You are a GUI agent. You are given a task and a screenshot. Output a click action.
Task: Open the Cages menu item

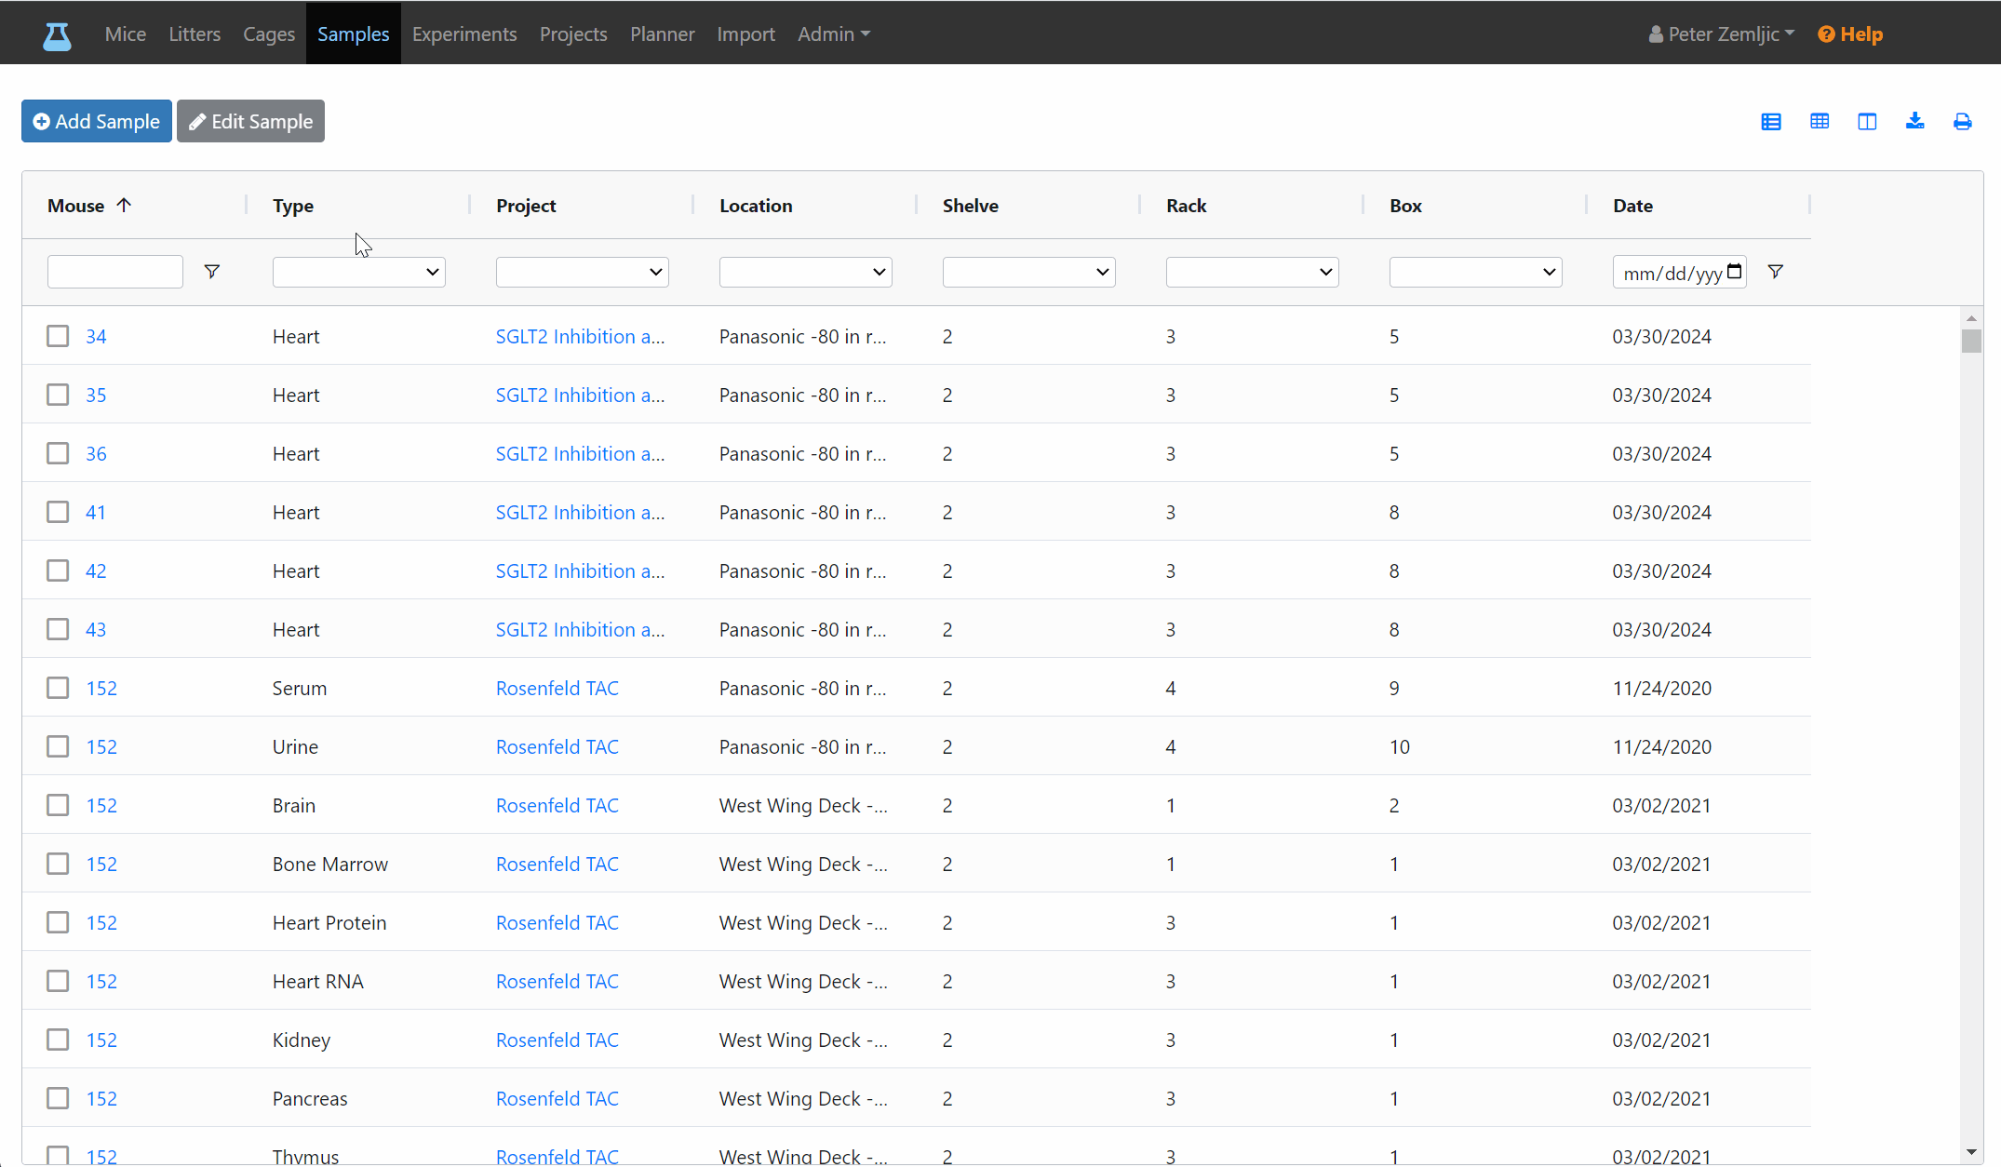tap(269, 34)
